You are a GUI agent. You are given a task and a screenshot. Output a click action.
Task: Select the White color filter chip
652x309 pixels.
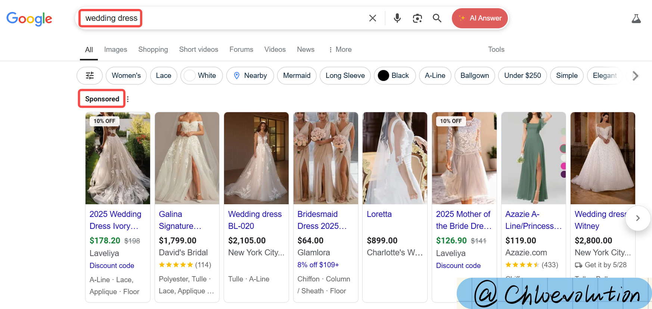coord(201,76)
